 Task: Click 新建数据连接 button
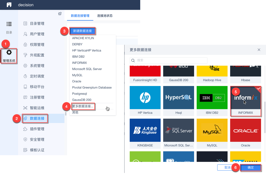pos(82,31)
